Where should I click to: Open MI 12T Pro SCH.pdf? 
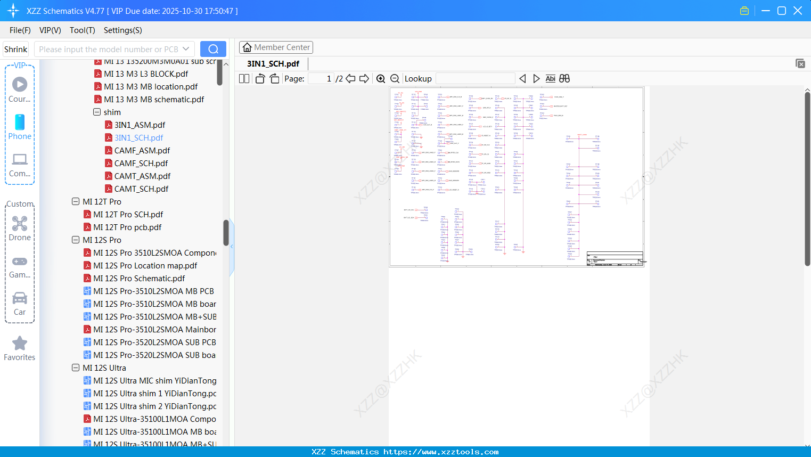coord(128,215)
